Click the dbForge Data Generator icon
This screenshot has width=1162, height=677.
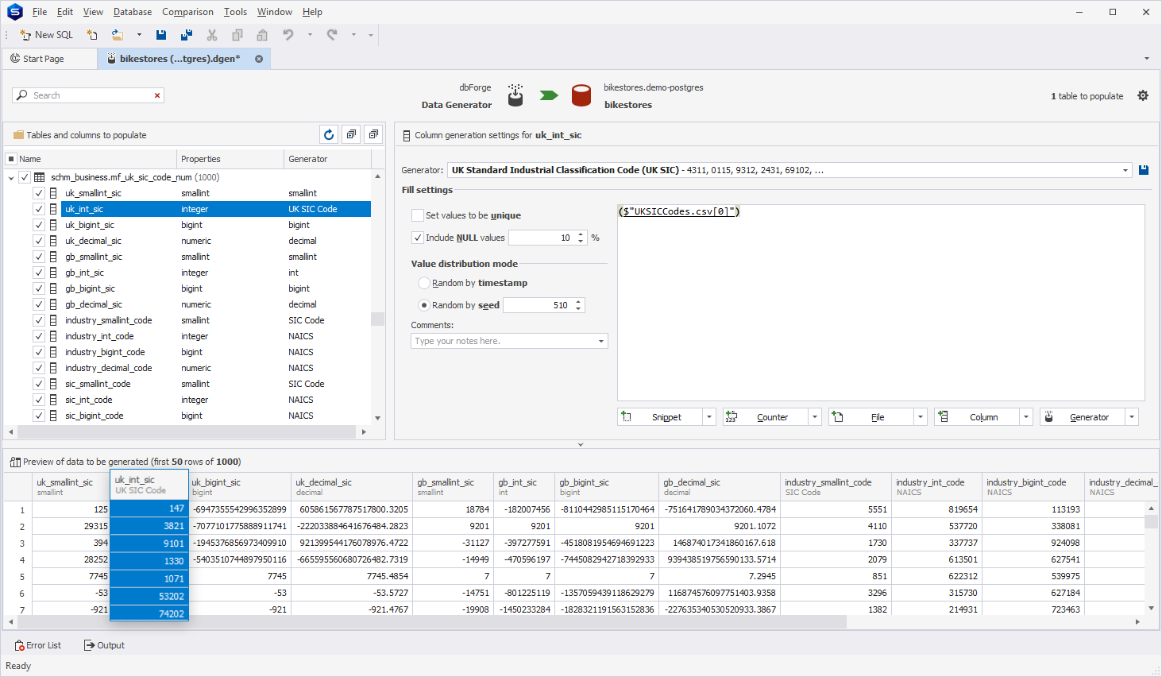[x=515, y=95]
